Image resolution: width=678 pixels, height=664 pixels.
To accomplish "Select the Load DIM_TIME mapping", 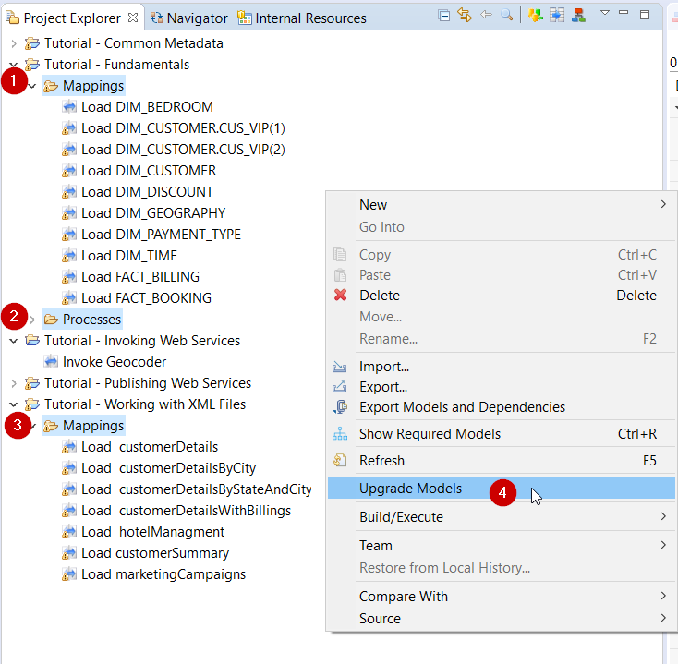I will [x=129, y=256].
